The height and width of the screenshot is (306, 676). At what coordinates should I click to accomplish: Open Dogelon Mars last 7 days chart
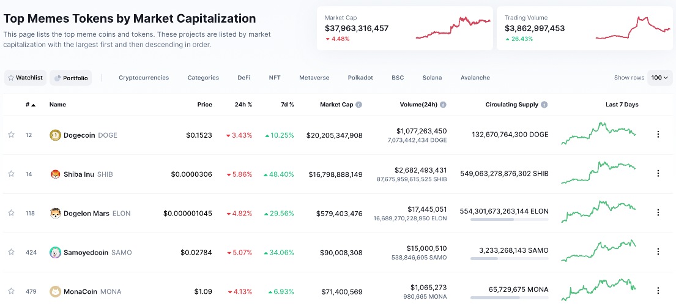598,211
